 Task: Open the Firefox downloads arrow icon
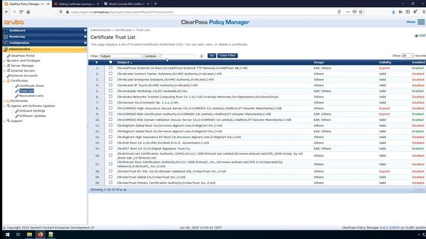[x=393, y=12]
